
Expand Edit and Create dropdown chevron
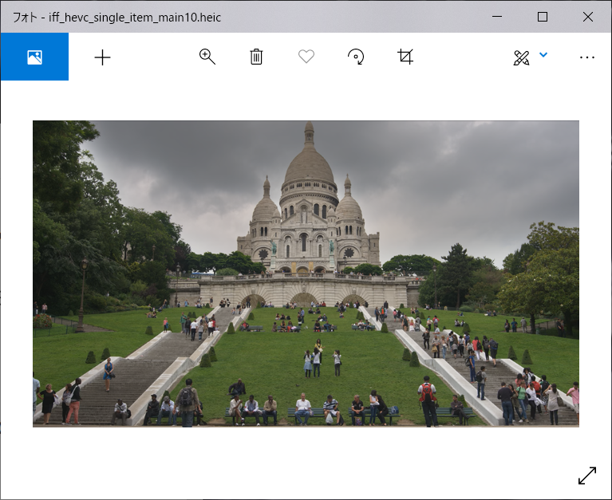click(543, 54)
